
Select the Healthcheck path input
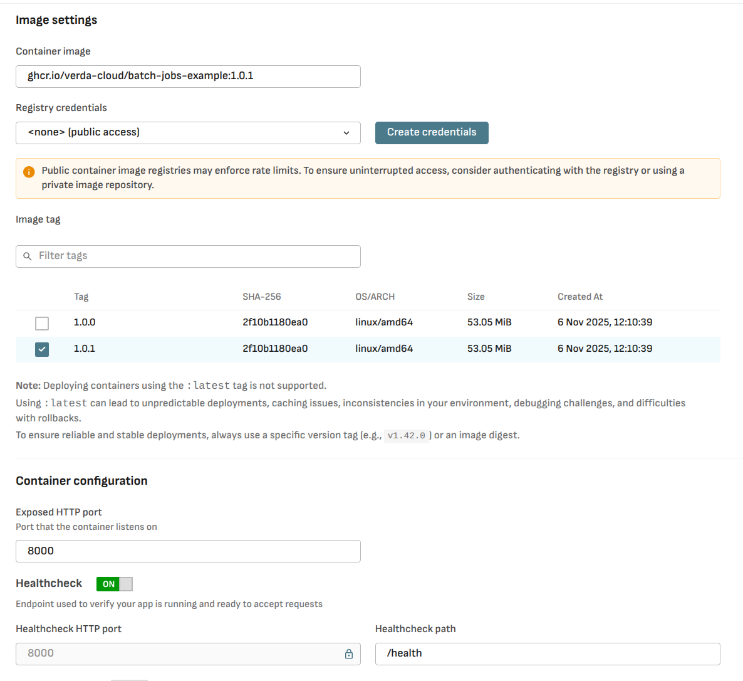tap(547, 653)
